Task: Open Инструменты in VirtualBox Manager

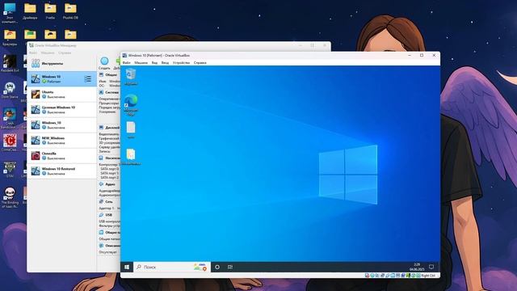Action: point(62,63)
